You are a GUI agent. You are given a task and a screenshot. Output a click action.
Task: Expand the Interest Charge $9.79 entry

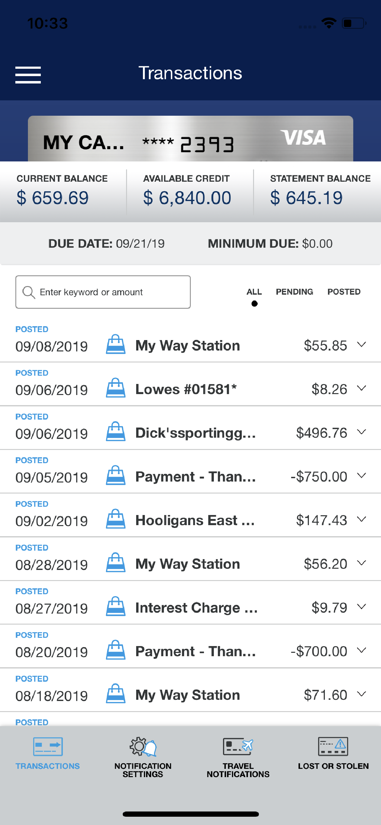[x=361, y=606]
